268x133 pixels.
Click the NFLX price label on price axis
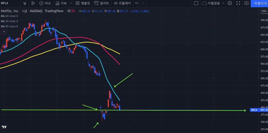(x=254, y=110)
